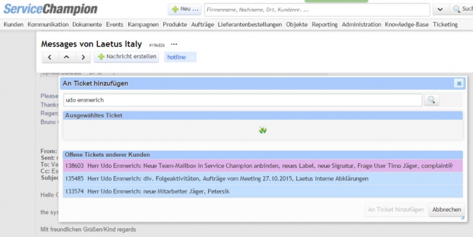Viewport: 473px width, 237px height.
Task: Select ticket 135485 div. Folgeaktivitäten
Action: click(x=263, y=179)
